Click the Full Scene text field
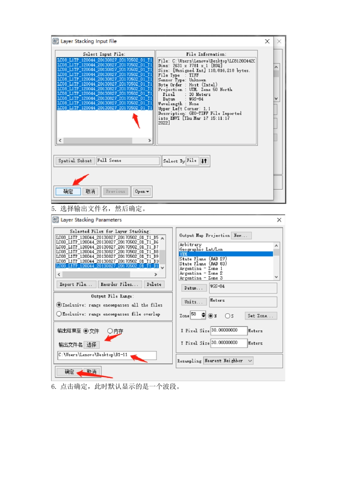 tap(128, 161)
